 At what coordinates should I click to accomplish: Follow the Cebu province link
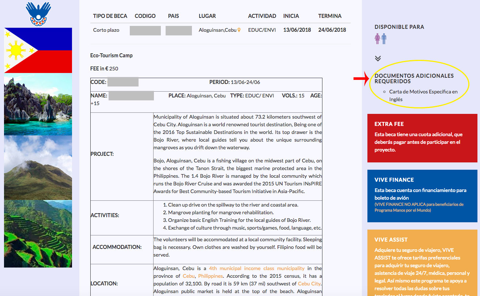point(189,276)
